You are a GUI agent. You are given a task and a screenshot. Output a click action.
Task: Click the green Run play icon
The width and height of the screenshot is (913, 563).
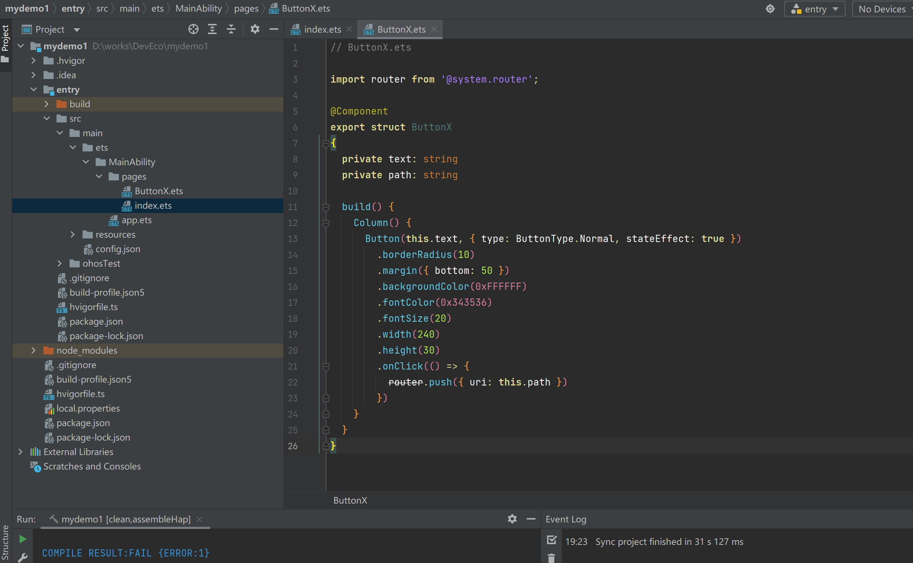[22, 539]
